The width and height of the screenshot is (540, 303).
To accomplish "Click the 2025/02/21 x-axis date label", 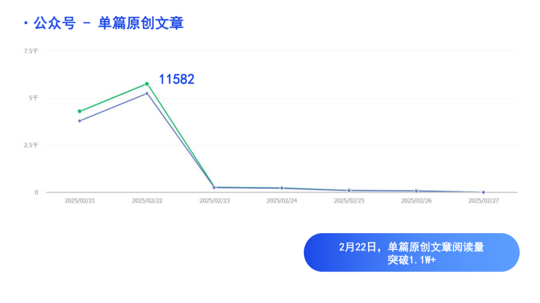I will click(79, 201).
